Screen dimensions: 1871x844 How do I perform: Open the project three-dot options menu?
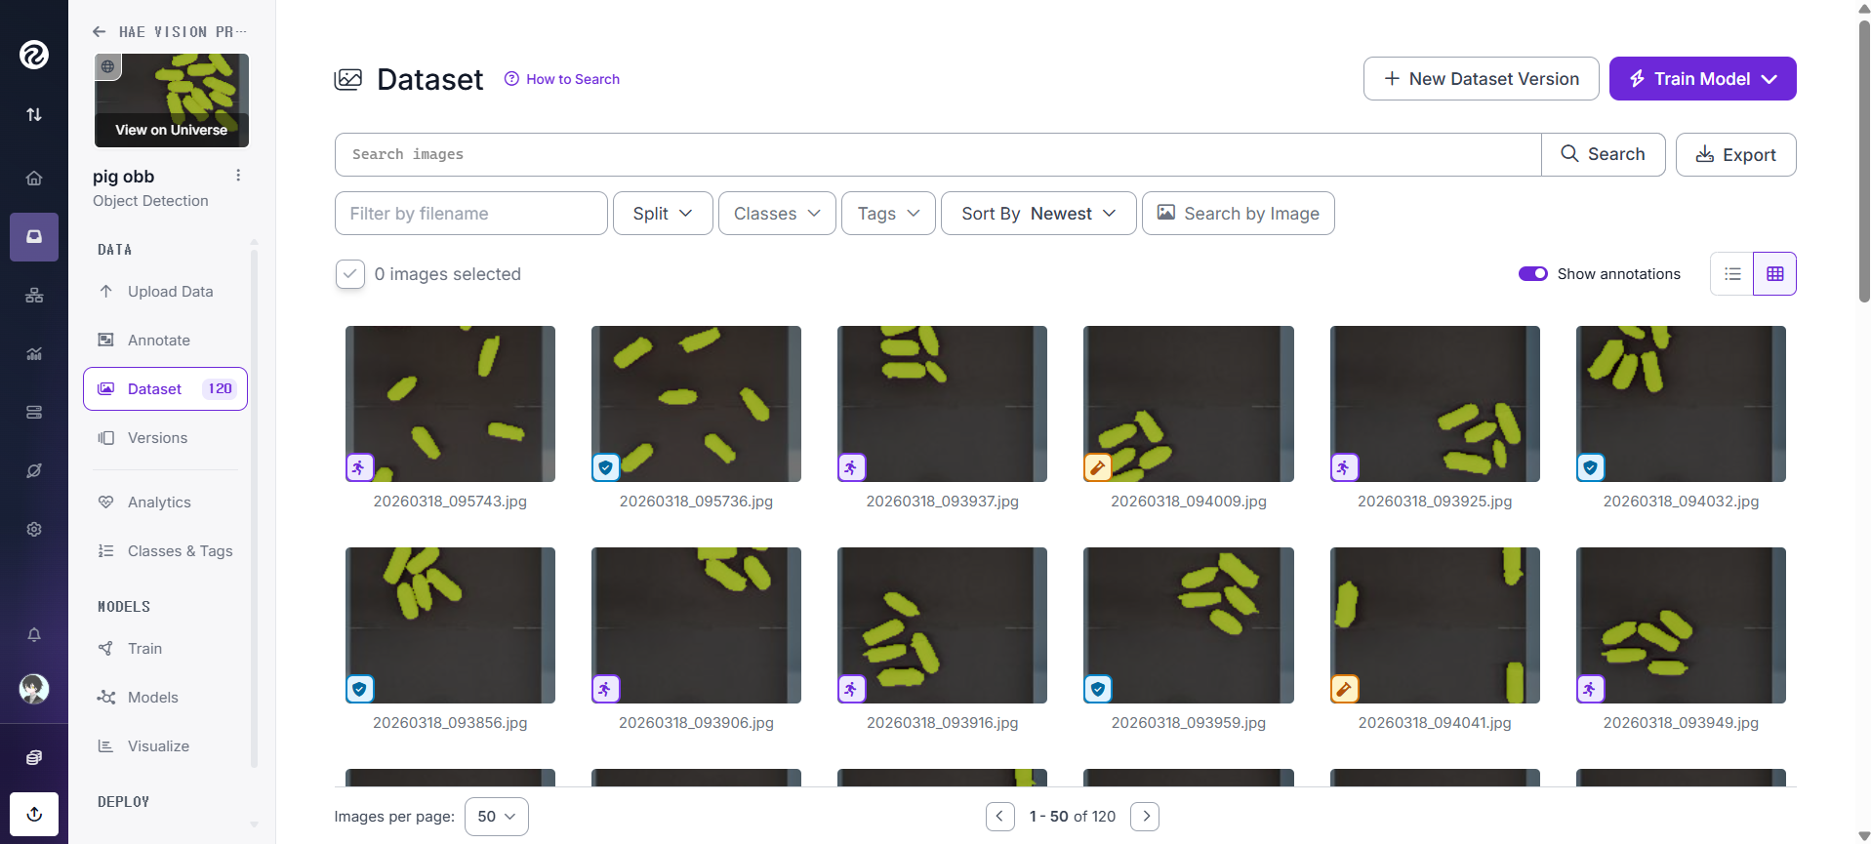coord(238,176)
